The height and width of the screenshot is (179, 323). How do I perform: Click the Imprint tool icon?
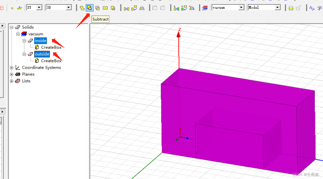113,8
